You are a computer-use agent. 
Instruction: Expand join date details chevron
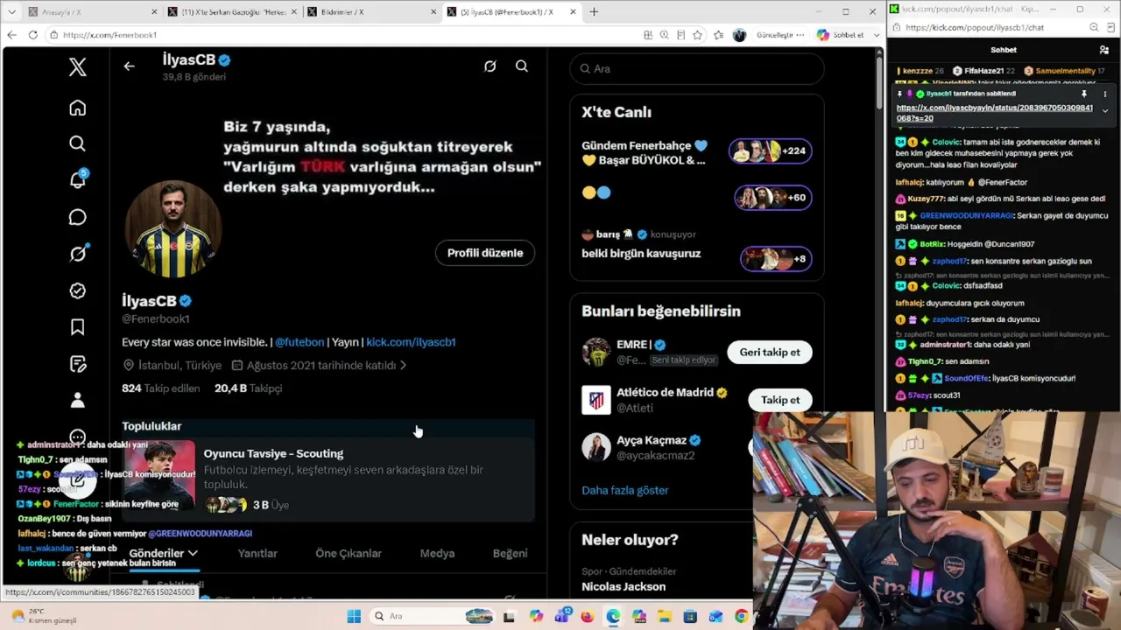(403, 365)
